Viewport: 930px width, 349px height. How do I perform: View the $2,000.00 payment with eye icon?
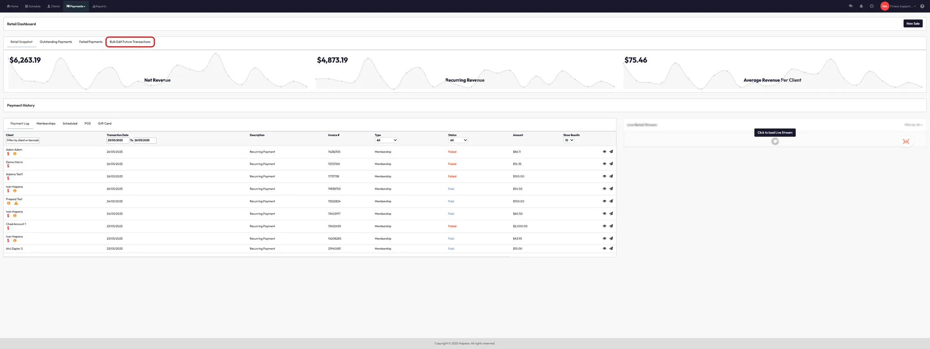pos(604,226)
